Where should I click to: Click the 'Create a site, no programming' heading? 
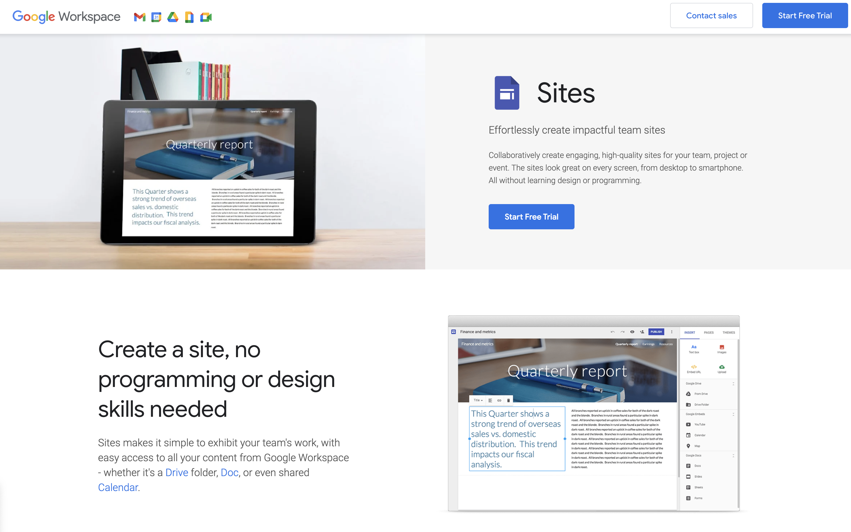[216, 379]
